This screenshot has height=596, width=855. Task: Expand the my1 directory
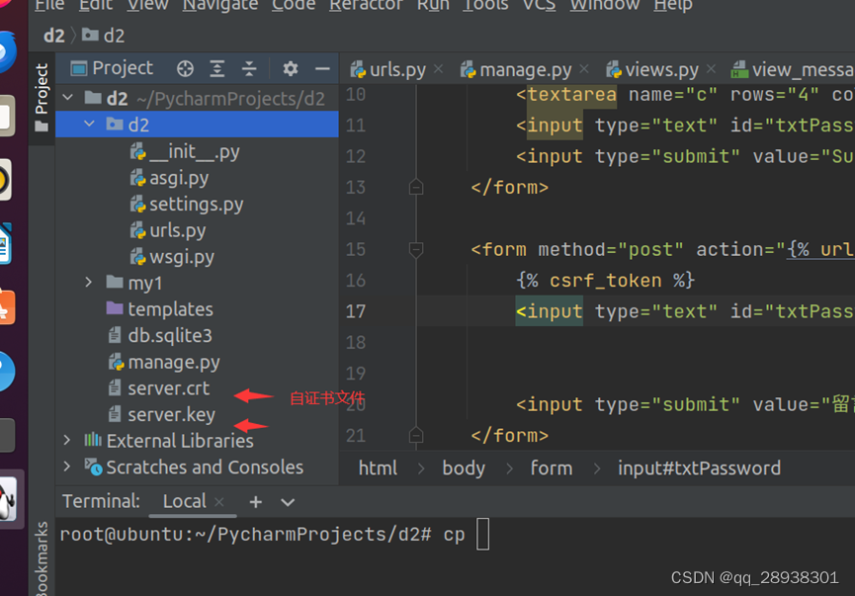[x=88, y=283]
